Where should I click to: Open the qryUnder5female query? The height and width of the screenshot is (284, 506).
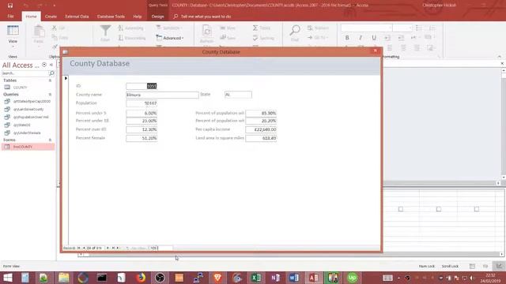coord(27,133)
